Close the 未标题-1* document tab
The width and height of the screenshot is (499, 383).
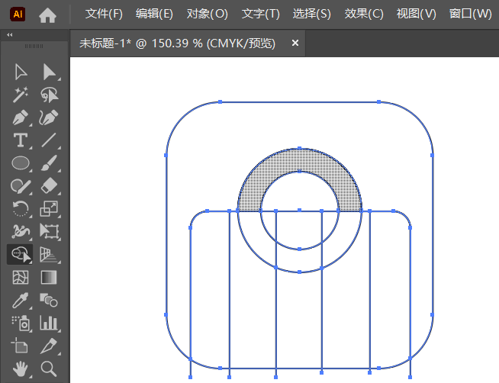[295, 43]
